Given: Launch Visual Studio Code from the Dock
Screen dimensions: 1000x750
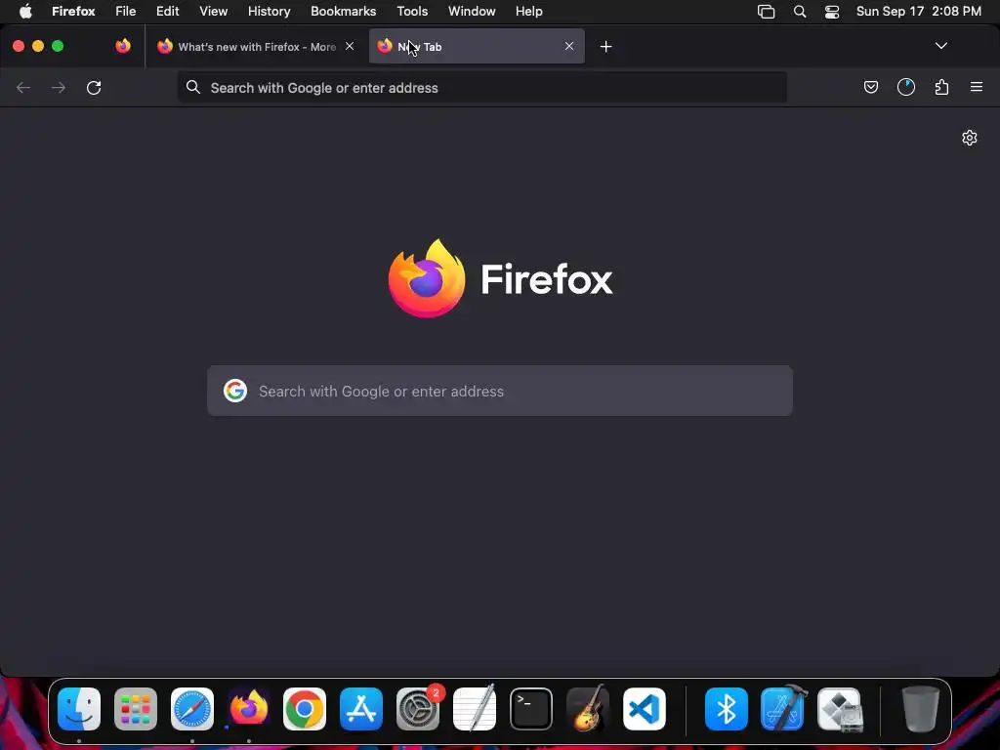Looking at the screenshot, I should click(x=645, y=709).
